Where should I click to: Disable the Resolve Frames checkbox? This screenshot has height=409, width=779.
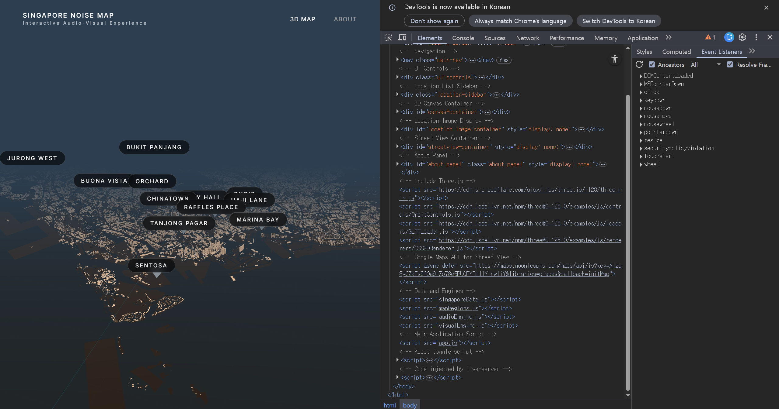(730, 64)
